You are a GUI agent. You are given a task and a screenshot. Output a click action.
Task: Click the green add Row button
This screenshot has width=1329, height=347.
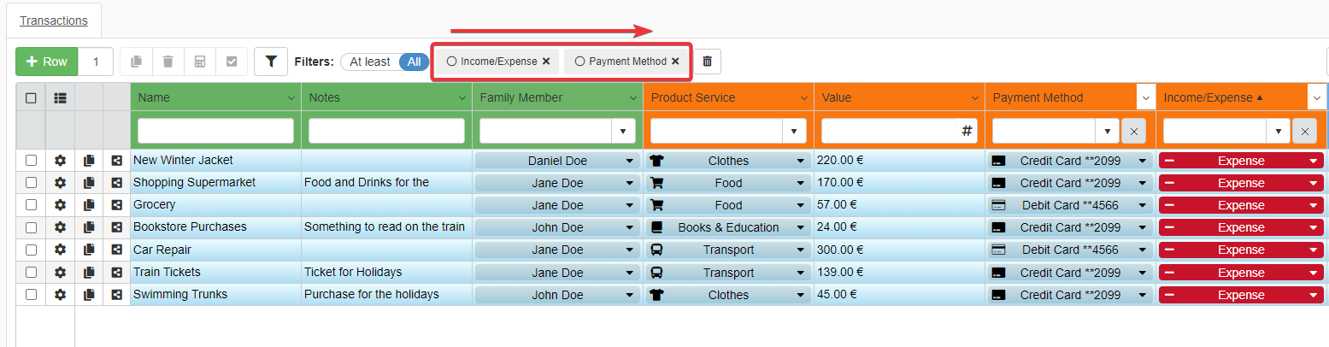tap(47, 62)
